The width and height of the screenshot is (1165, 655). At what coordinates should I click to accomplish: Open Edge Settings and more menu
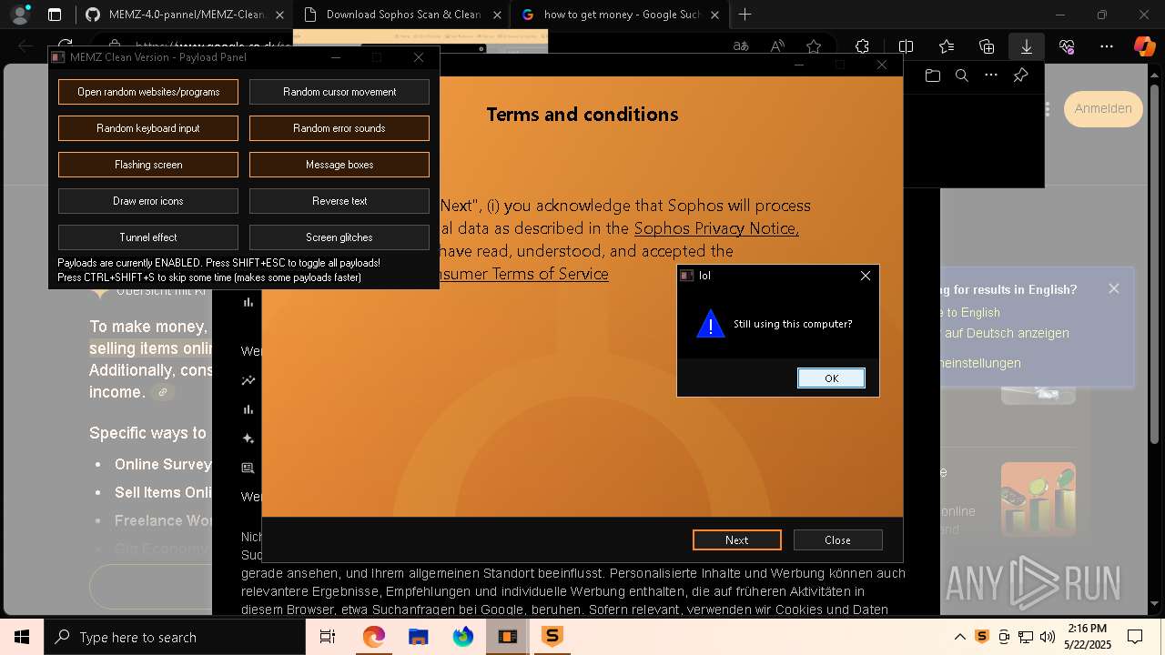pos(1107,46)
